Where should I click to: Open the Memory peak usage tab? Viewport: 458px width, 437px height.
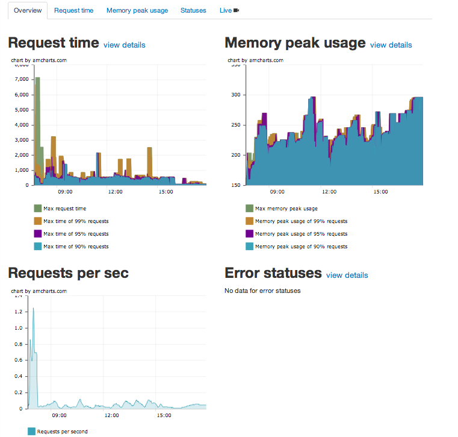coord(137,10)
